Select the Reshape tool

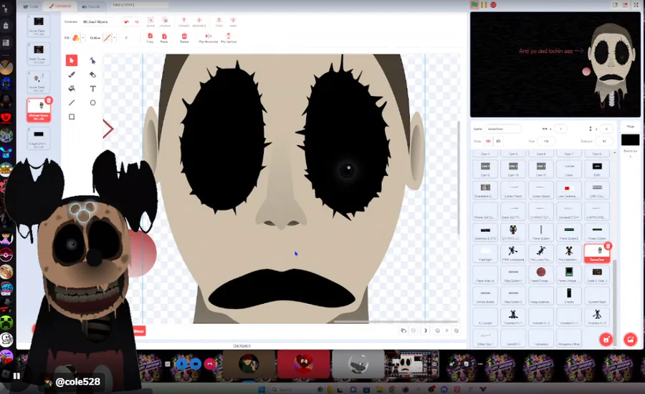point(93,61)
